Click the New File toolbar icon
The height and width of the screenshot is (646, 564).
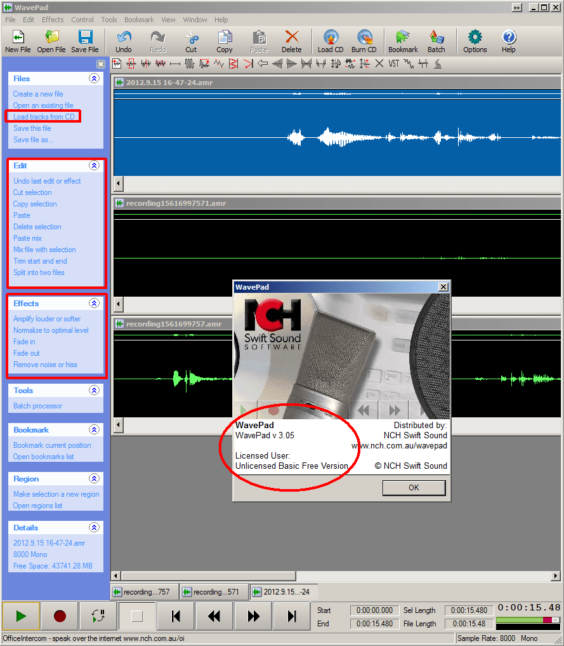coord(18,42)
